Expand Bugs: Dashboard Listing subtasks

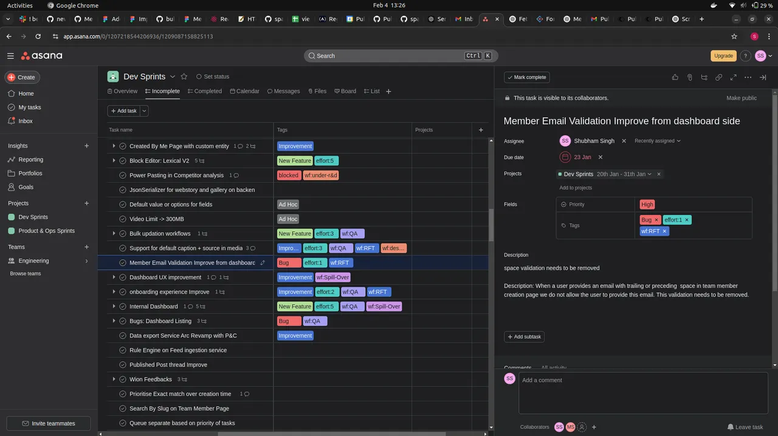pyautogui.click(x=114, y=321)
